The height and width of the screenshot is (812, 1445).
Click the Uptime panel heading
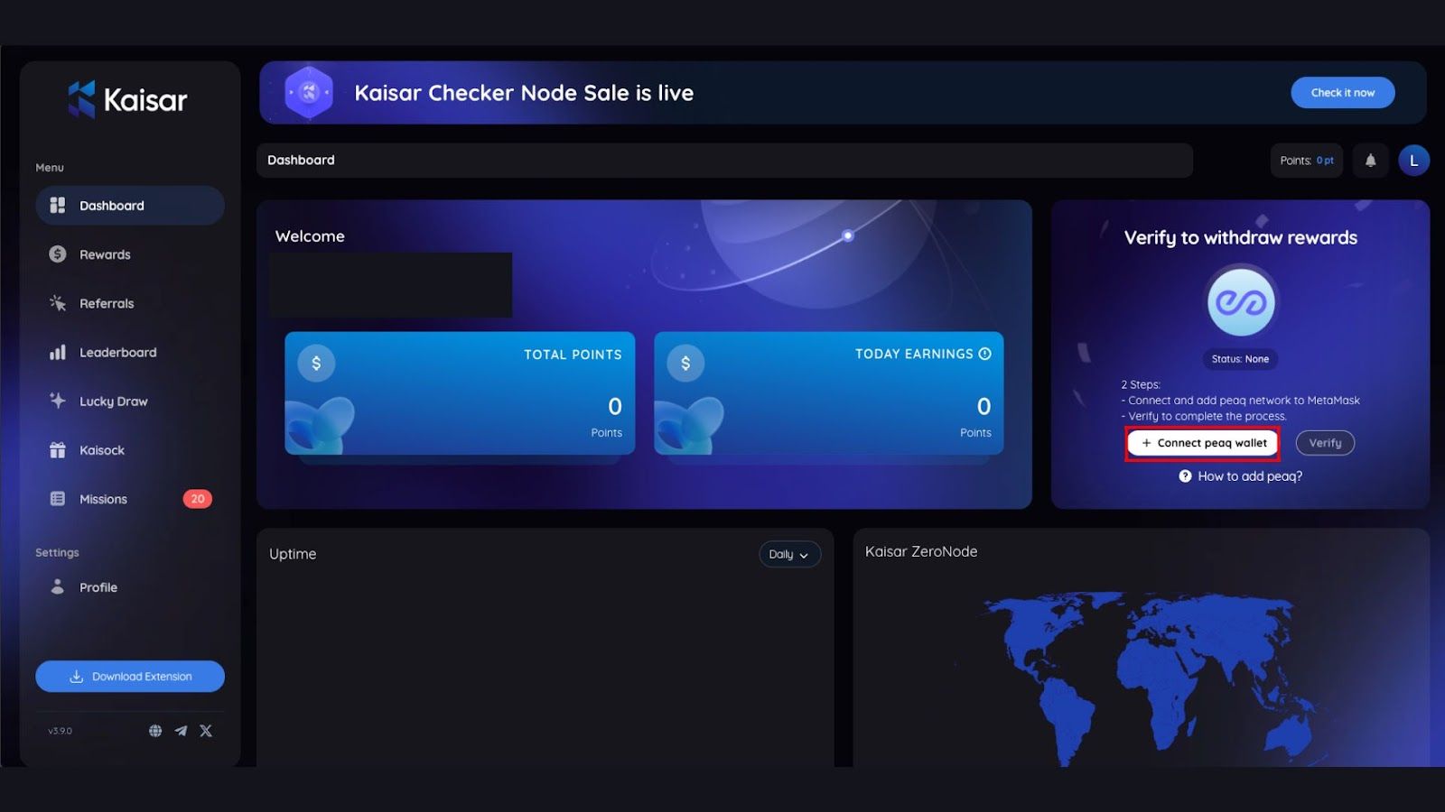[x=293, y=554]
